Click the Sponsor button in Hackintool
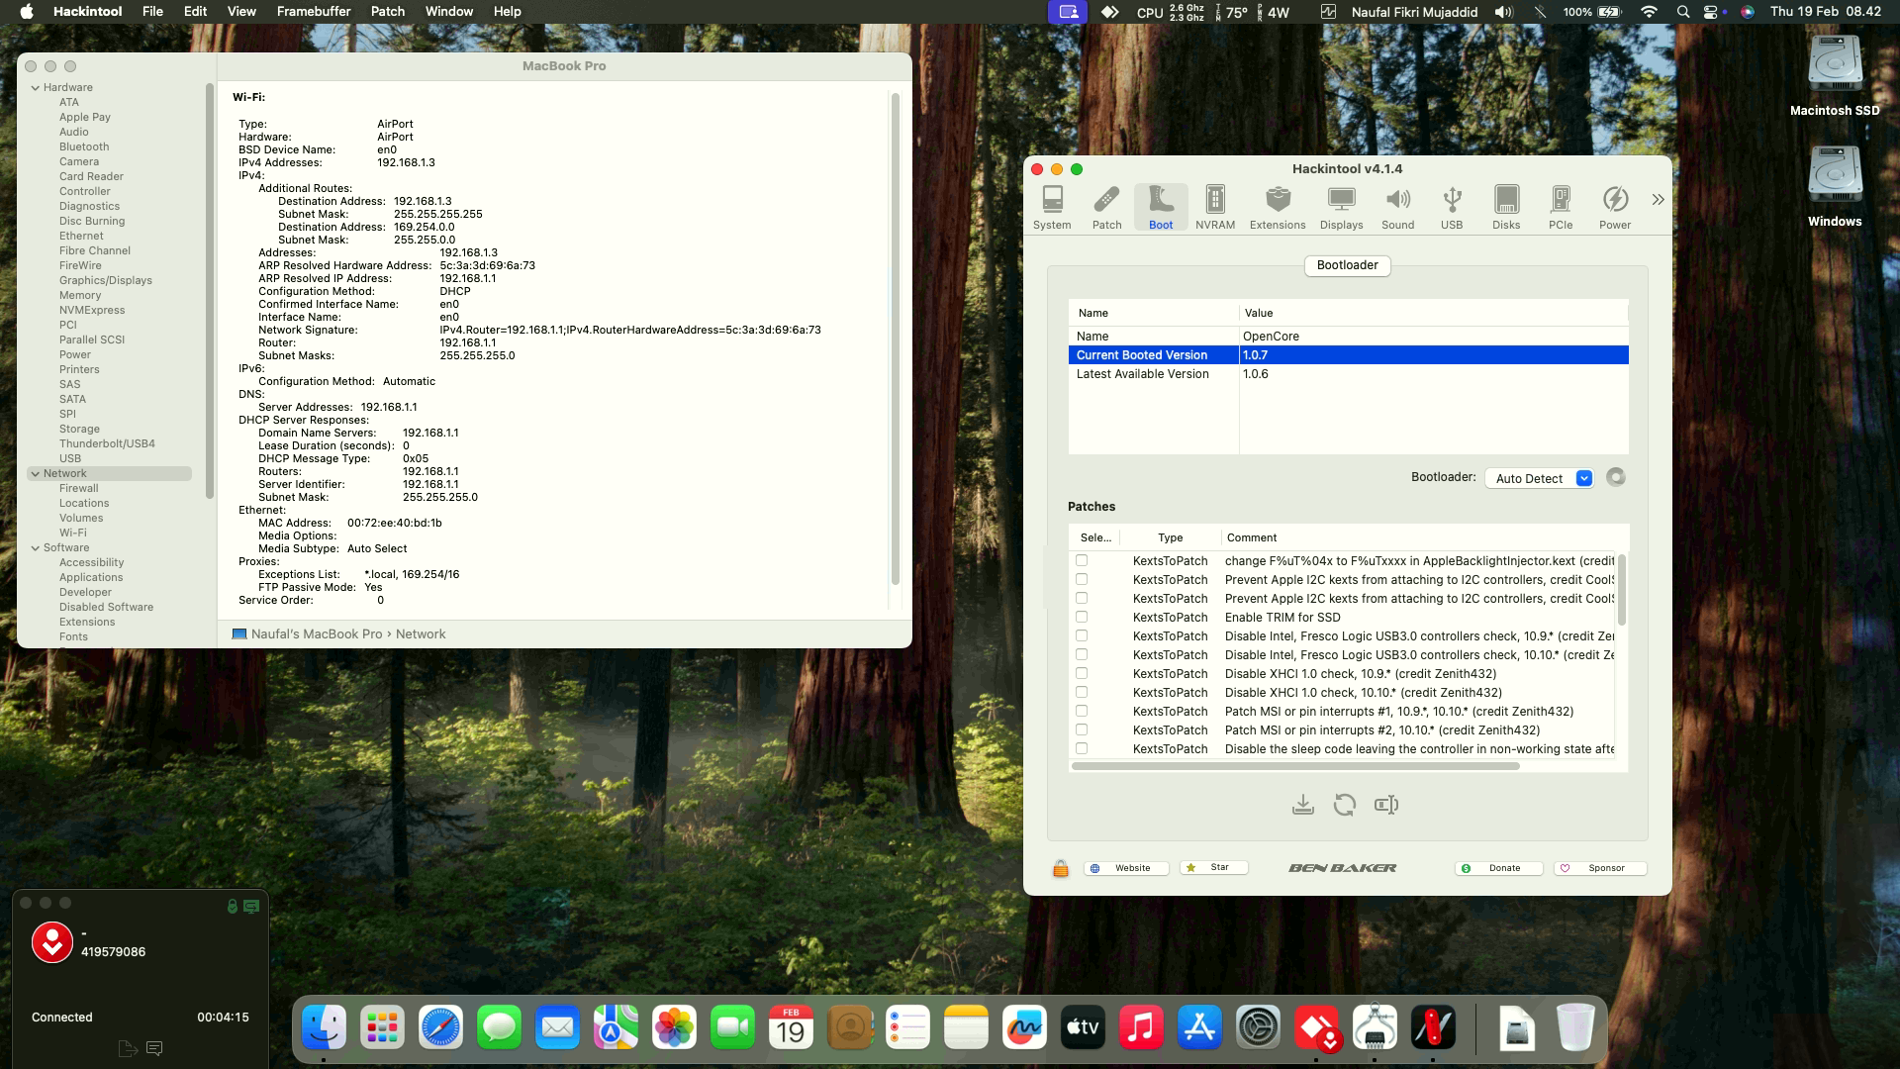1900x1069 pixels. (1600, 868)
